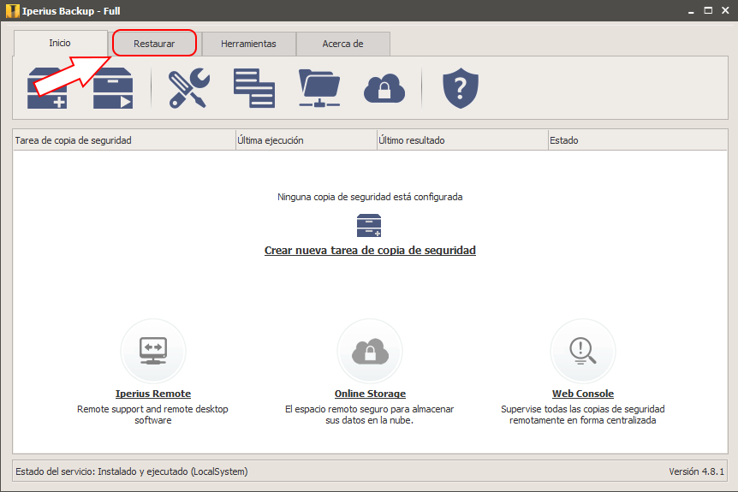Viewport: 738px width, 492px height.
Task: Switch to the Inicio tab
Action: [60, 44]
